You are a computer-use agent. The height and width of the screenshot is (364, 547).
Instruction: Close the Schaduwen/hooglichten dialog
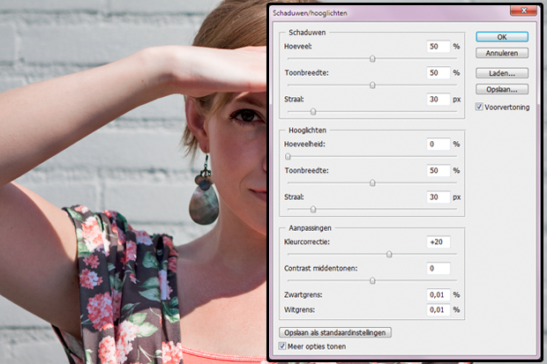(x=528, y=11)
